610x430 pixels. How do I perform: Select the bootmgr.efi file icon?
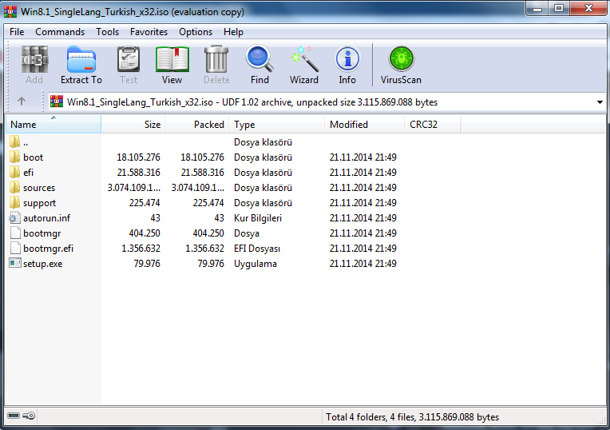pos(15,248)
